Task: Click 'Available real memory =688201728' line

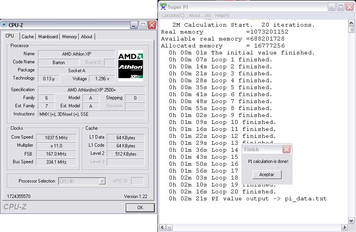Action: pyautogui.click(x=223, y=39)
